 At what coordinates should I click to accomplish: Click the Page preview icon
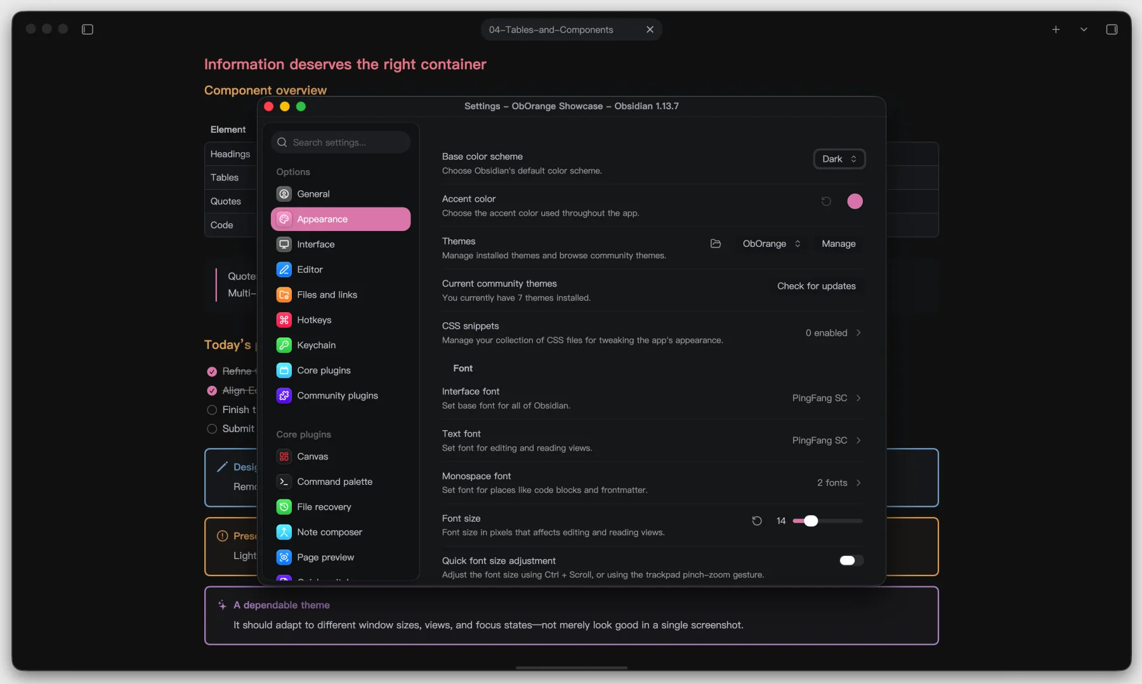pyautogui.click(x=284, y=557)
